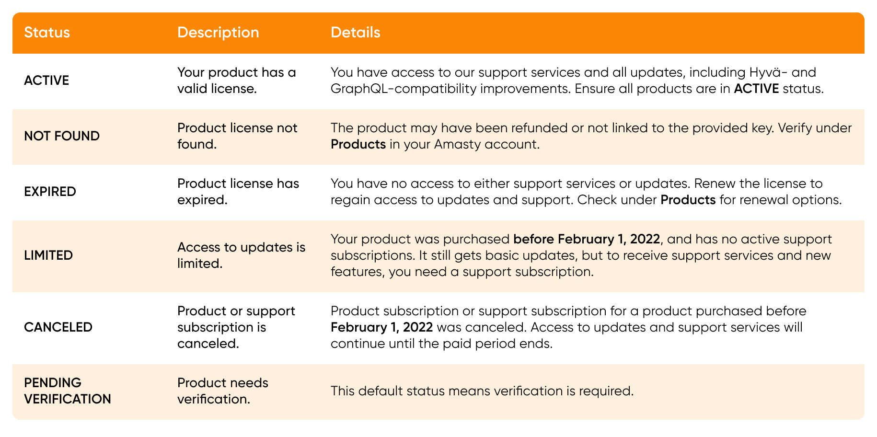Click 'Access to updates is limited' description
The height and width of the screenshot is (437, 877).
(x=241, y=255)
